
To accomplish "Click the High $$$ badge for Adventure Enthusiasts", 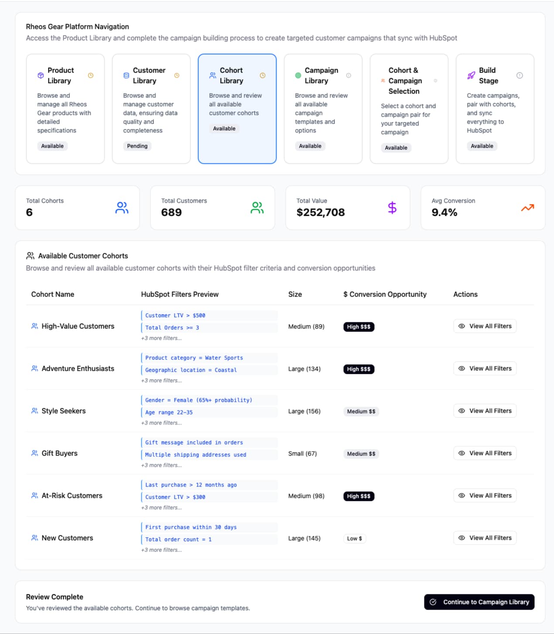I will pyautogui.click(x=359, y=369).
